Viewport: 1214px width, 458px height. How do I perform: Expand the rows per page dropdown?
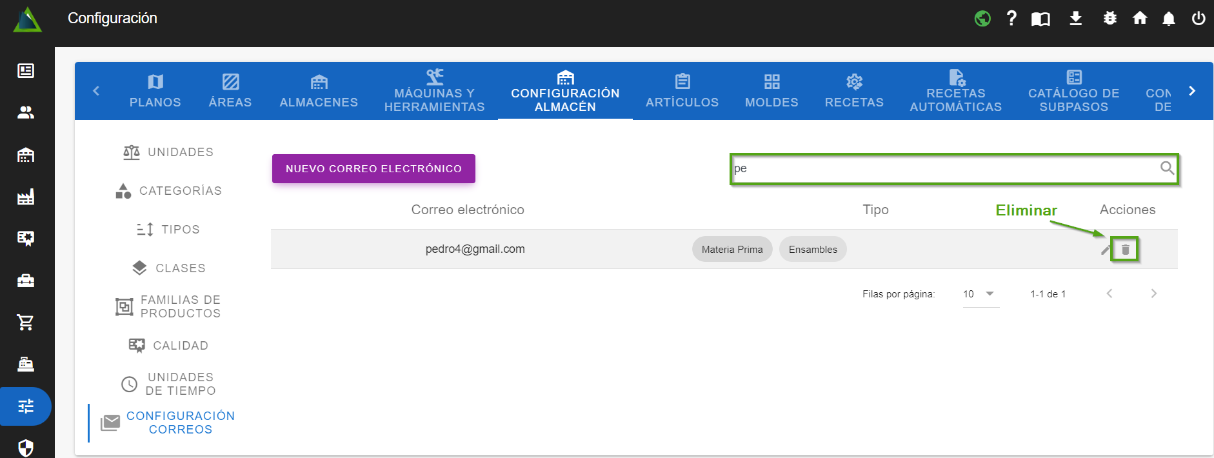coord(980,294)
